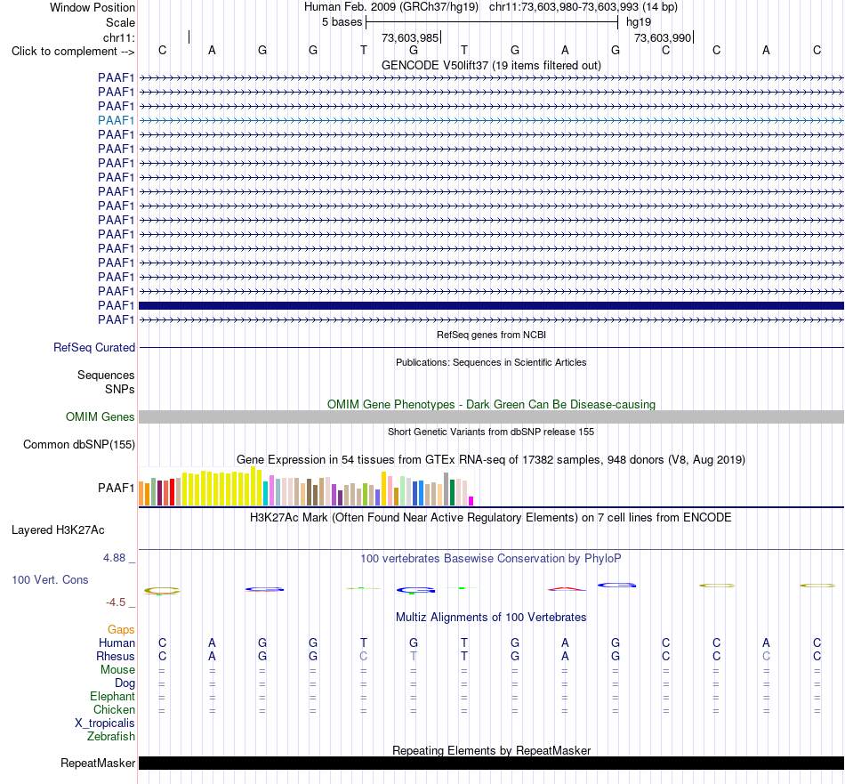Open Publications: Sequences in Scientific Articles title
This screenshot has height=784, width=845.
coord(491,362)
